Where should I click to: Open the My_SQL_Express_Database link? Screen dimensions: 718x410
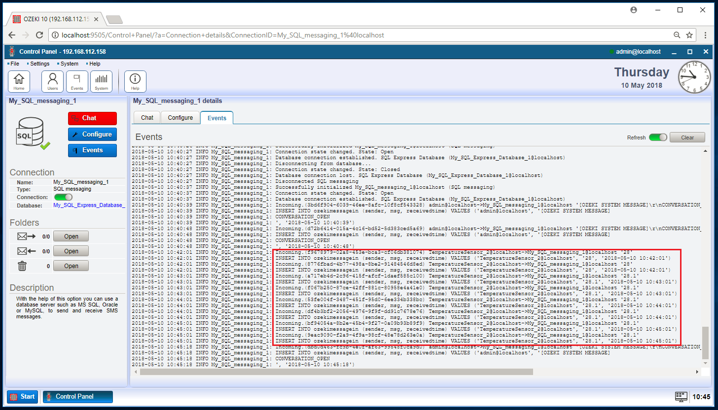click(x=89, y=205)
